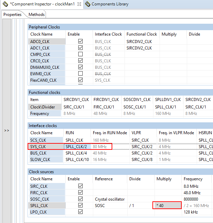The image size is (213, 223).
Task: Enable the EWM0_CLK checkbox
Action: (80, 74)
